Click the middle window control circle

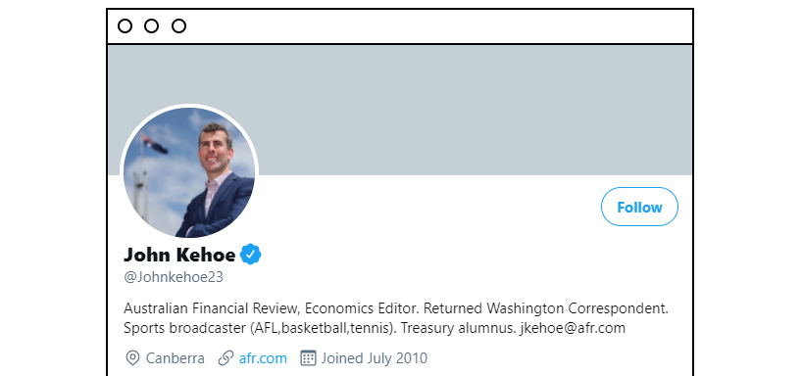click(x=151, y=26)
